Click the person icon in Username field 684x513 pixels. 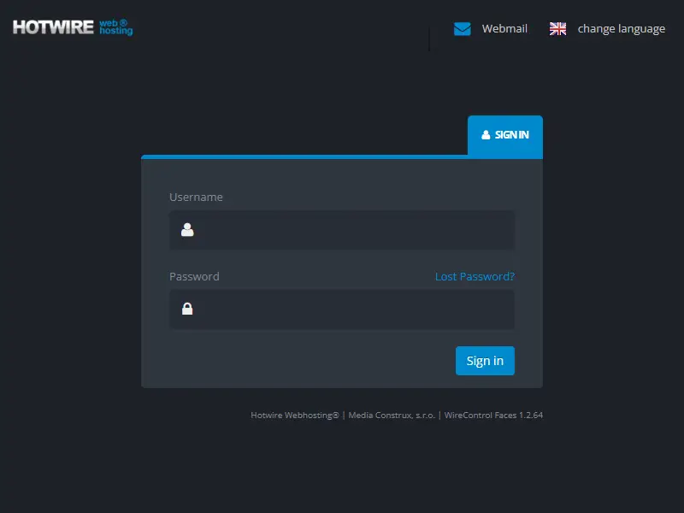click(187, 230)
